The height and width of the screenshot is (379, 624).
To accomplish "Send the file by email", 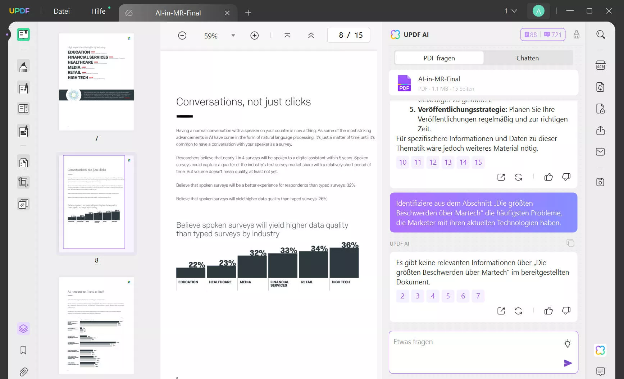I will coord(601,152).
